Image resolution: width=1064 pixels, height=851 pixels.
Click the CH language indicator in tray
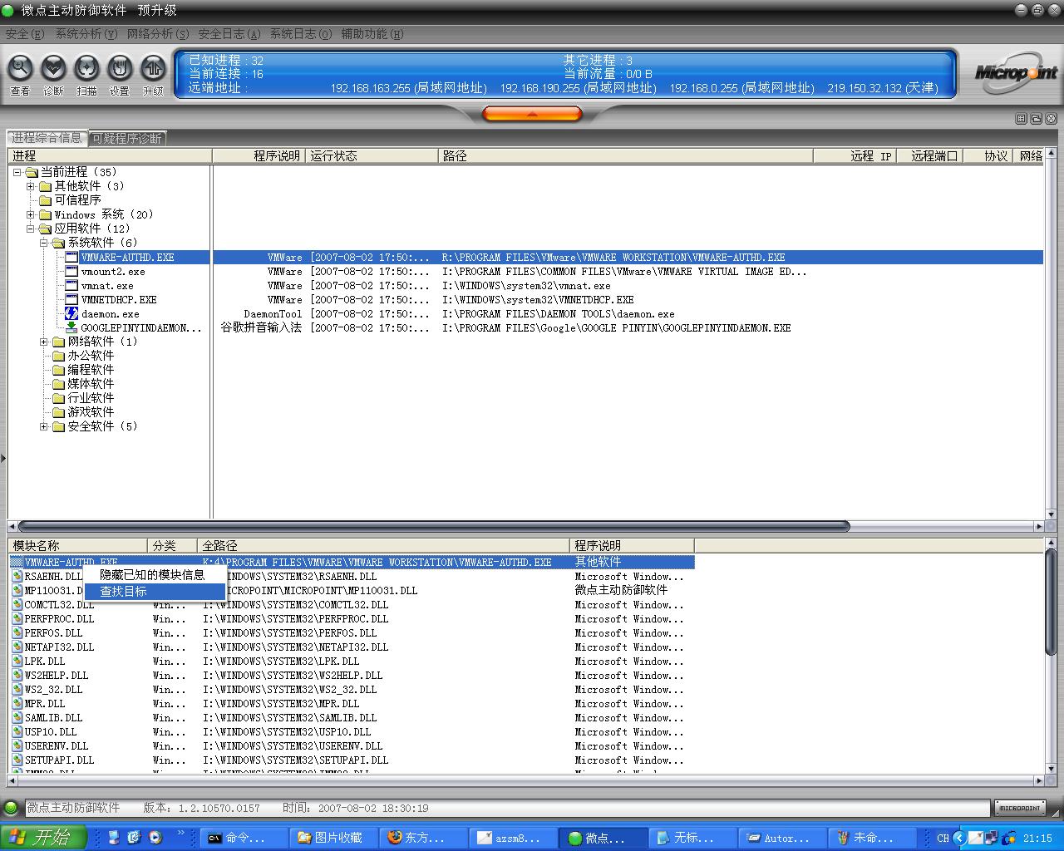pos(943,838)
